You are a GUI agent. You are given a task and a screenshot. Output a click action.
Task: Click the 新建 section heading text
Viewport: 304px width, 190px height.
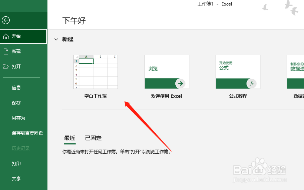pyautogui.click(x=68, y=39)
